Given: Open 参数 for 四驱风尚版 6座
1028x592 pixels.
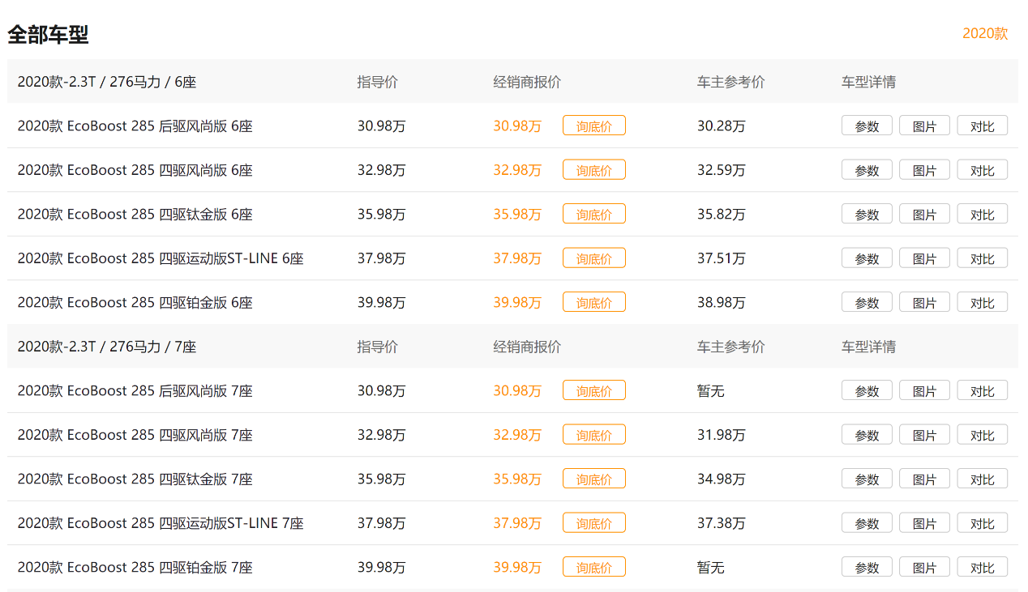Looking at the screenshot, I should point(867,170).
